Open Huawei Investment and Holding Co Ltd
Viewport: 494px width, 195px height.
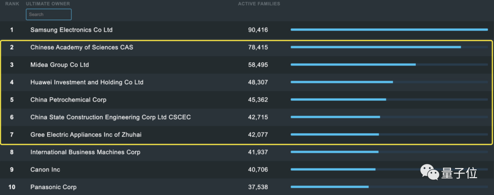coord(87,82)
